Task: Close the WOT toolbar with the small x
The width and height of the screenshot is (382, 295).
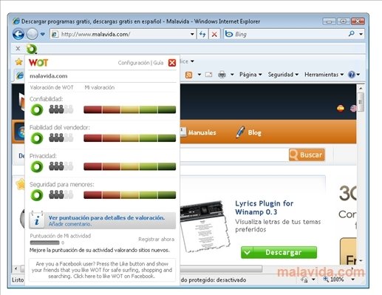Action: (18, 49)
